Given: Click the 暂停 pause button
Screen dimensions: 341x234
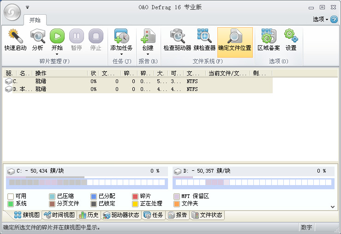Looking at the screenshot, I should [76, 40].
